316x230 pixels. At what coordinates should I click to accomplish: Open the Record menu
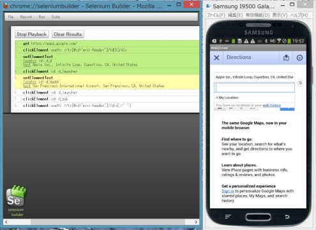tap(26, 17)
